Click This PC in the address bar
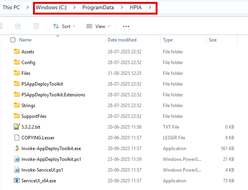The height and width of the screenshot is (190, 248). [x=11, y=8]
